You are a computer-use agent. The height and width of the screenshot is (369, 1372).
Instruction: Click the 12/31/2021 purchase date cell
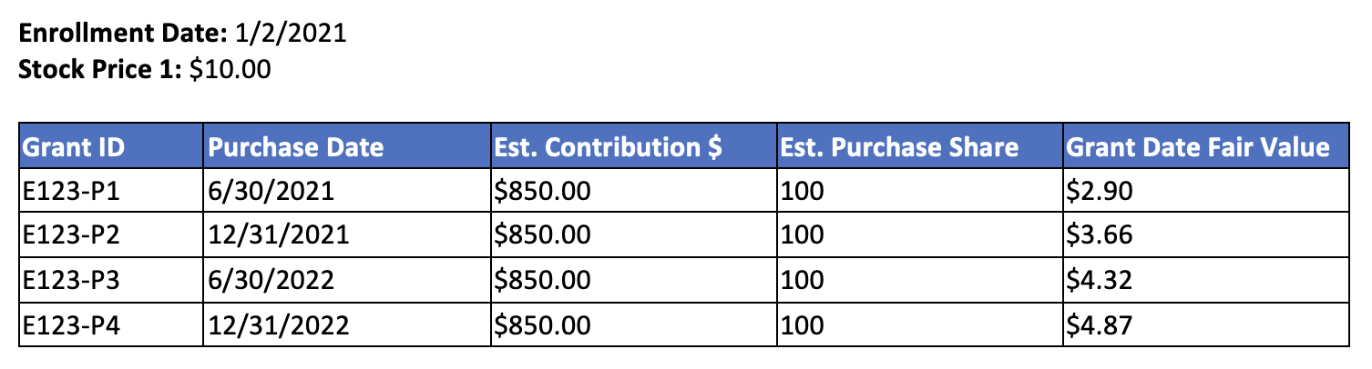click(346, 235)
